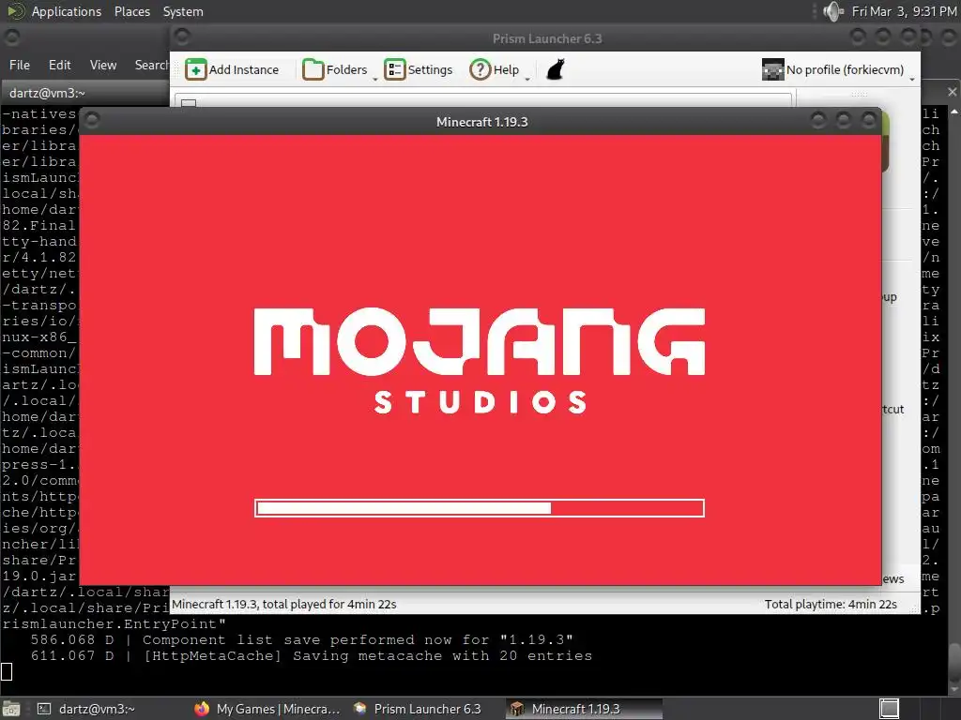Open Prism Launcher Settings
Screen dimensions: 961x720
coord(418,69)
